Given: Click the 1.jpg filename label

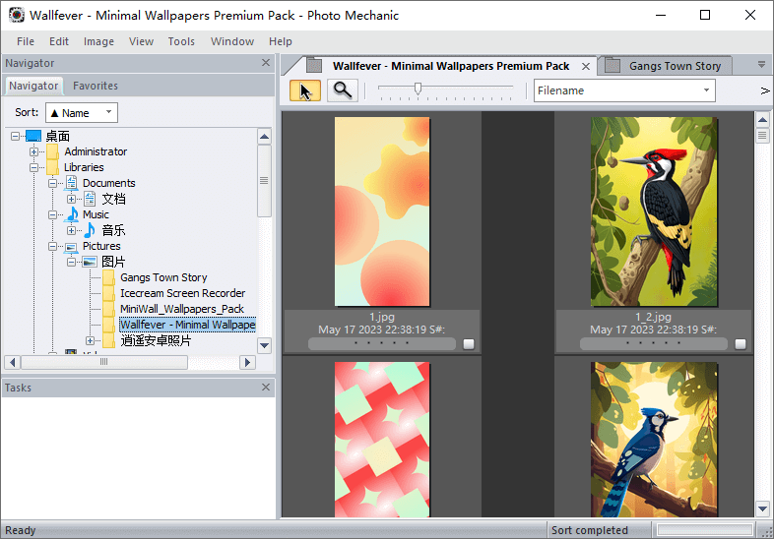Looking at the screenshot, I should tap(381, 317).
